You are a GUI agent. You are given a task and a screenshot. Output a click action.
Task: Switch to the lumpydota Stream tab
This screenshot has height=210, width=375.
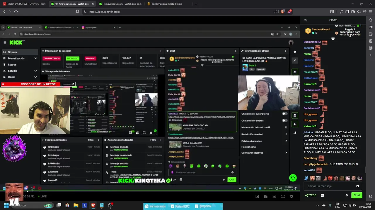pyautogui.click(x=120, y=4)
